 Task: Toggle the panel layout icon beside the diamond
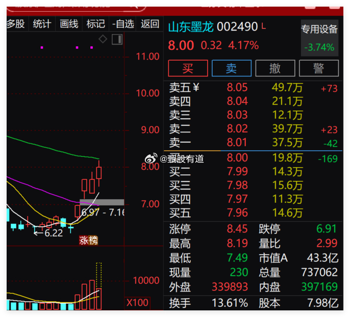(x=117, y=39)
